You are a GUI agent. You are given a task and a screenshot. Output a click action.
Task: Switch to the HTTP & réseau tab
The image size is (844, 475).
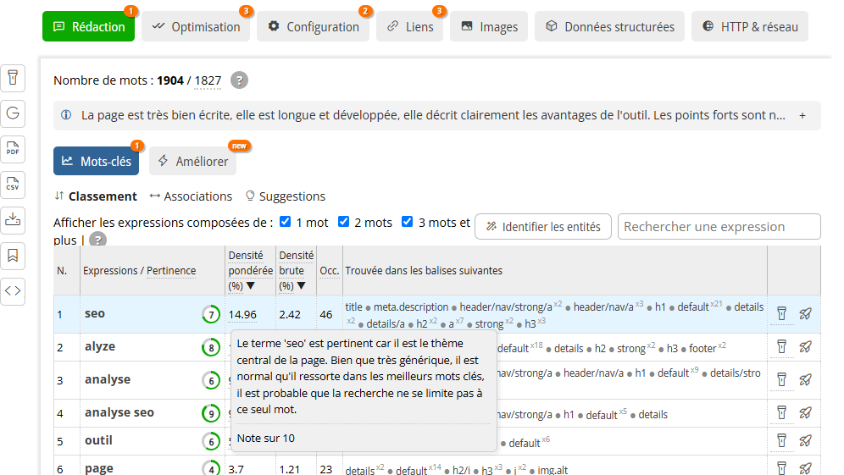pyautogui.click(x=750, y=26)
